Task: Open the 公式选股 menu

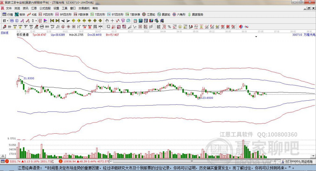Action: point(45,8)
